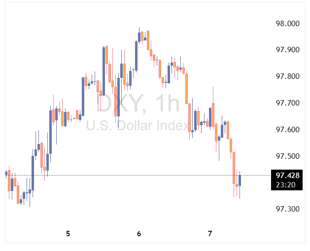Click date label 6 on time axis
The image size is (310, 251).
[139, 233]
